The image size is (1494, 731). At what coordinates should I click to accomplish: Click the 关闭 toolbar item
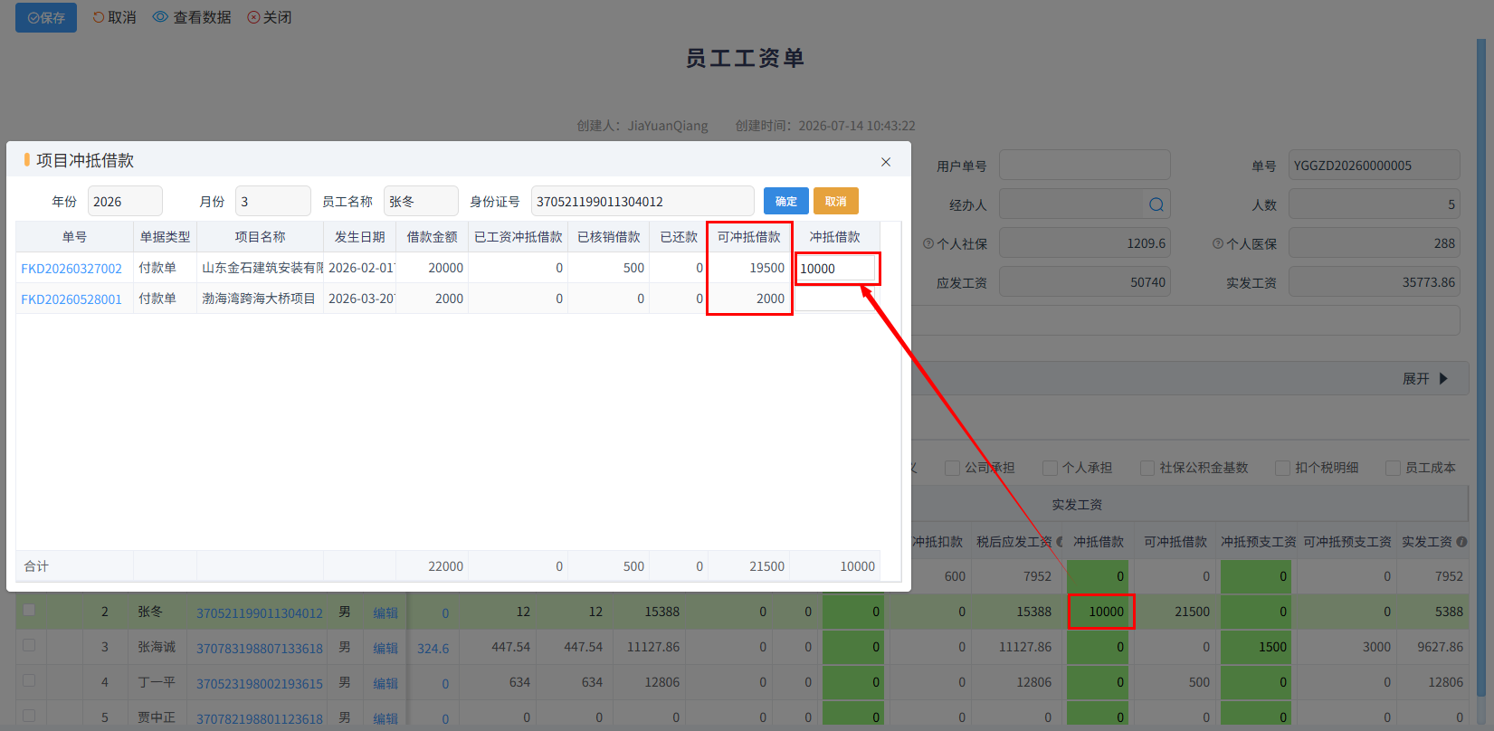pos(270,17)
